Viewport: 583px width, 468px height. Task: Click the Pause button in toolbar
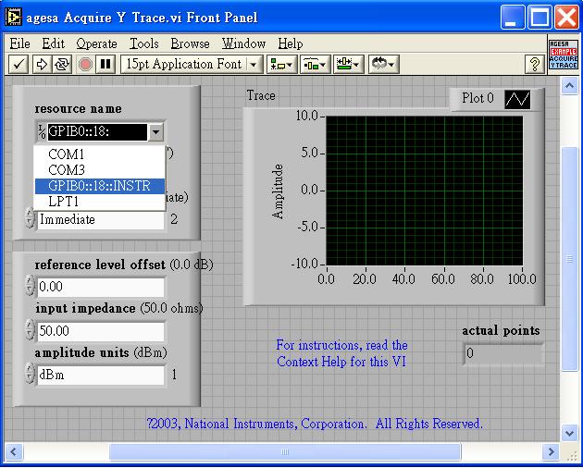point(105,64)
